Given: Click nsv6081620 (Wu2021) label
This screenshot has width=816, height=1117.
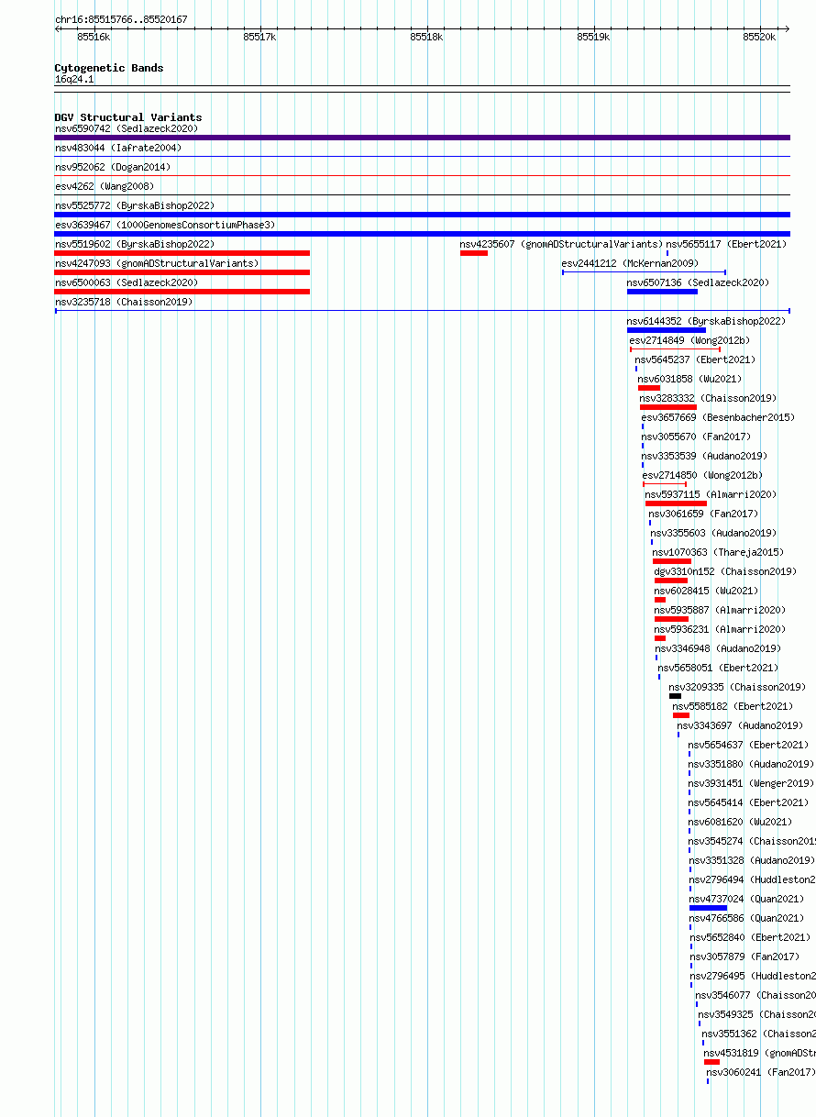Looking at the screenshot, I should (741, 822).
